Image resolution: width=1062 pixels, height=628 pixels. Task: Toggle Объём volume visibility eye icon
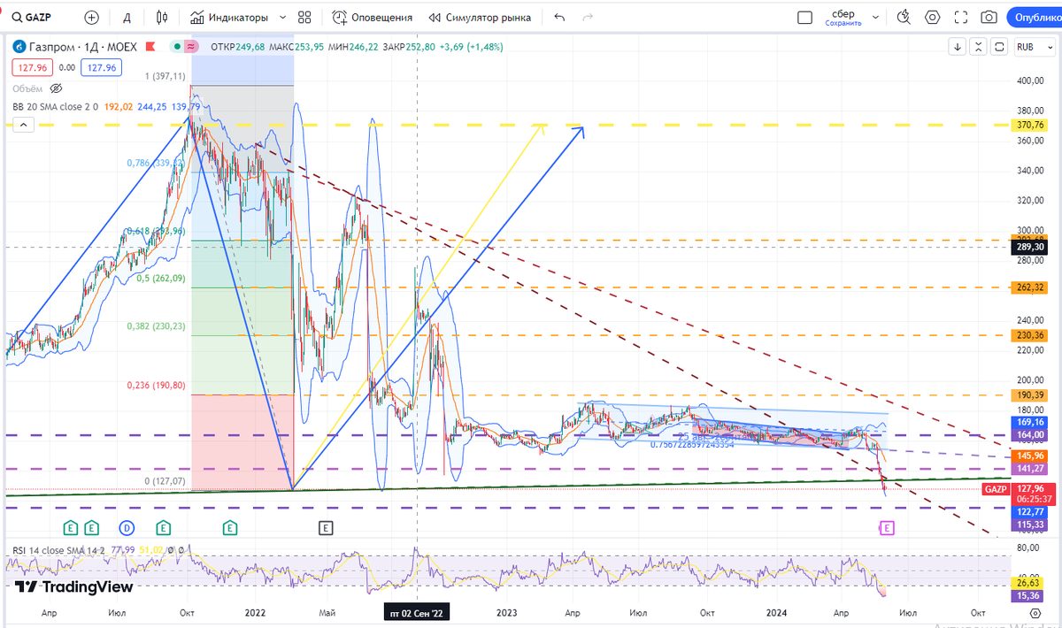click(56, 88)
